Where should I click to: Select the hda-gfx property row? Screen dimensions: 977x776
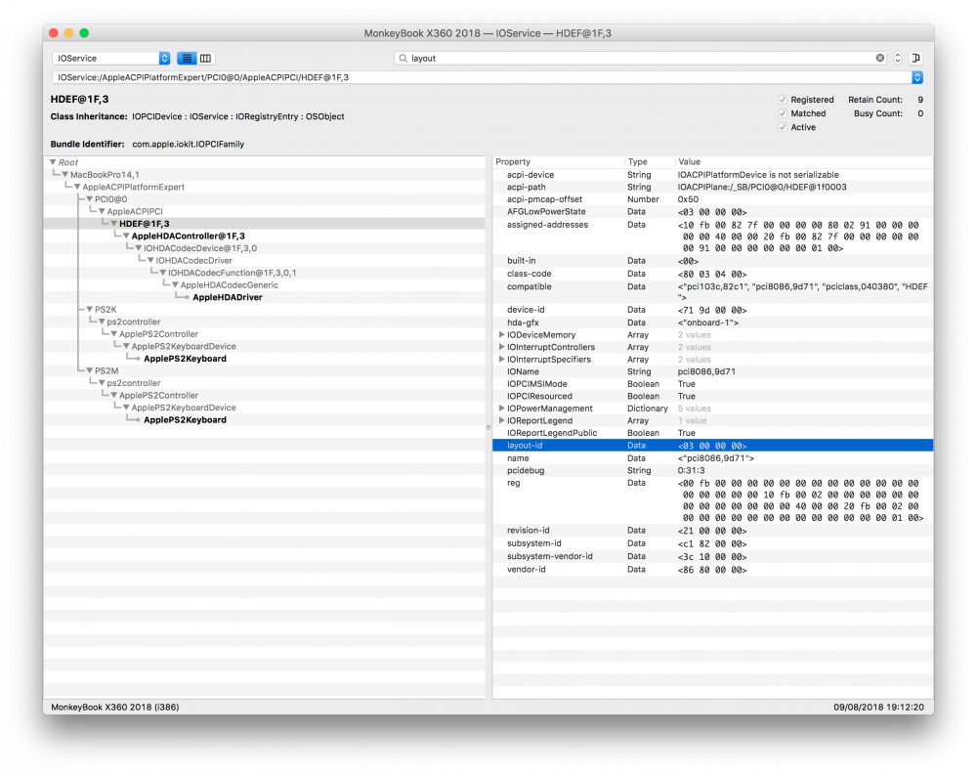tap(713, 323)
